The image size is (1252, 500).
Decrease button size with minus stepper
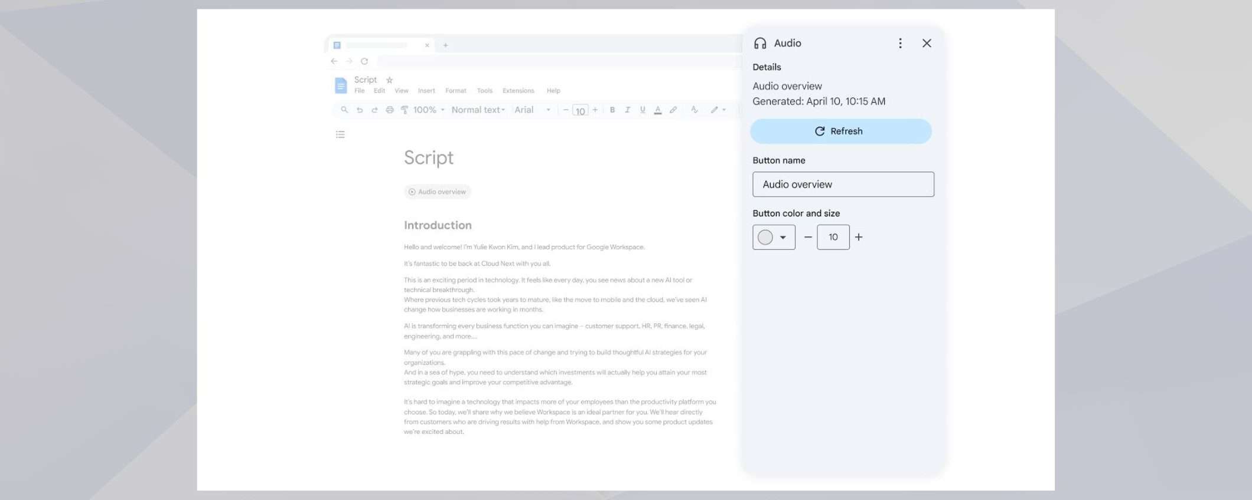(x=808, y=237)
